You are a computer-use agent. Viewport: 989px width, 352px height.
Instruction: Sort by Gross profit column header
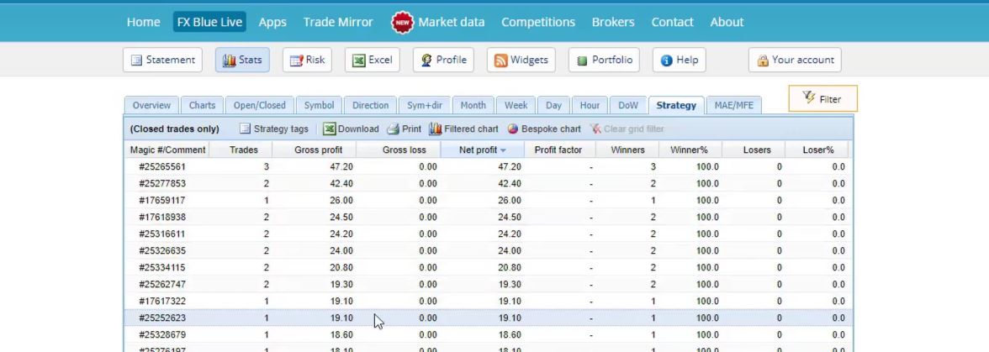(318, 150)
